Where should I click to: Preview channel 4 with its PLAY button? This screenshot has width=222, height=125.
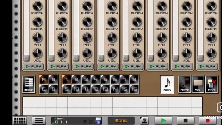click(x=108, y=66)
